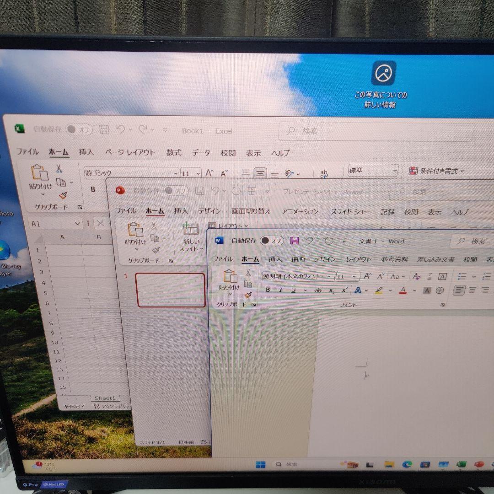
Task: Toggle 自動保存 switch in Word
Action: (272, 241)
